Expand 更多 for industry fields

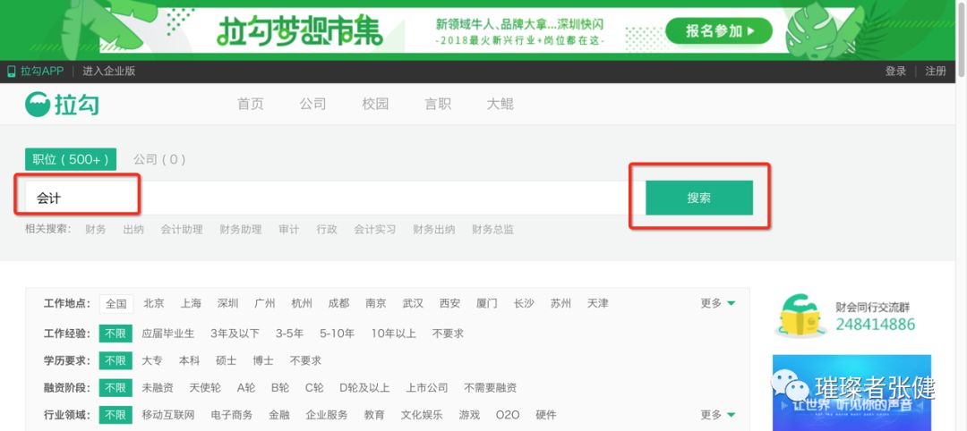click(x=718, y=414)
